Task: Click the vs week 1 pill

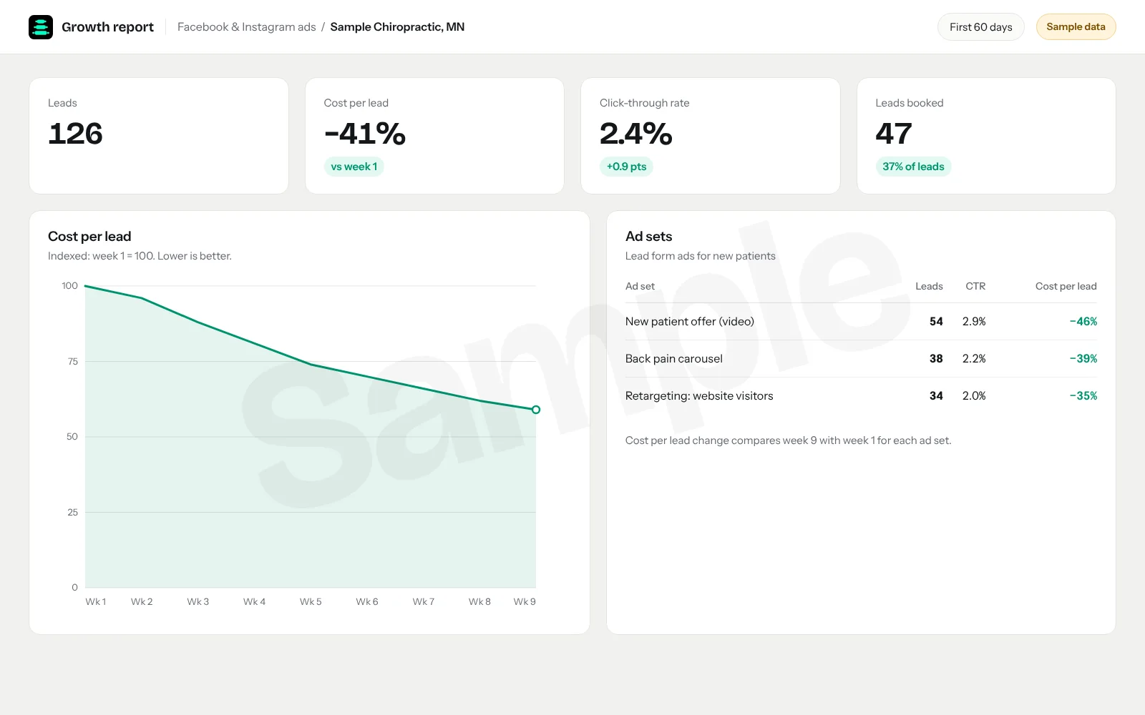Action: coord(354,167)
